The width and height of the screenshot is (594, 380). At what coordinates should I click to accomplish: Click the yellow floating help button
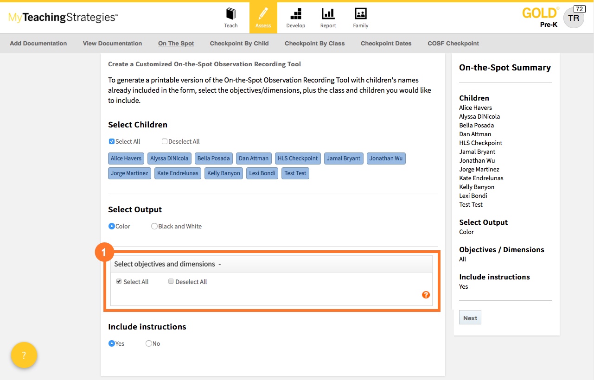pyautogui.click(x=24, y=355)
